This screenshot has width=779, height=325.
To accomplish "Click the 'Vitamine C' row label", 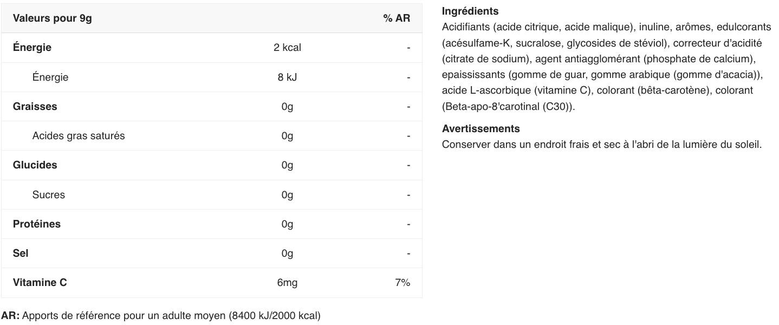I will click(40, 283).
